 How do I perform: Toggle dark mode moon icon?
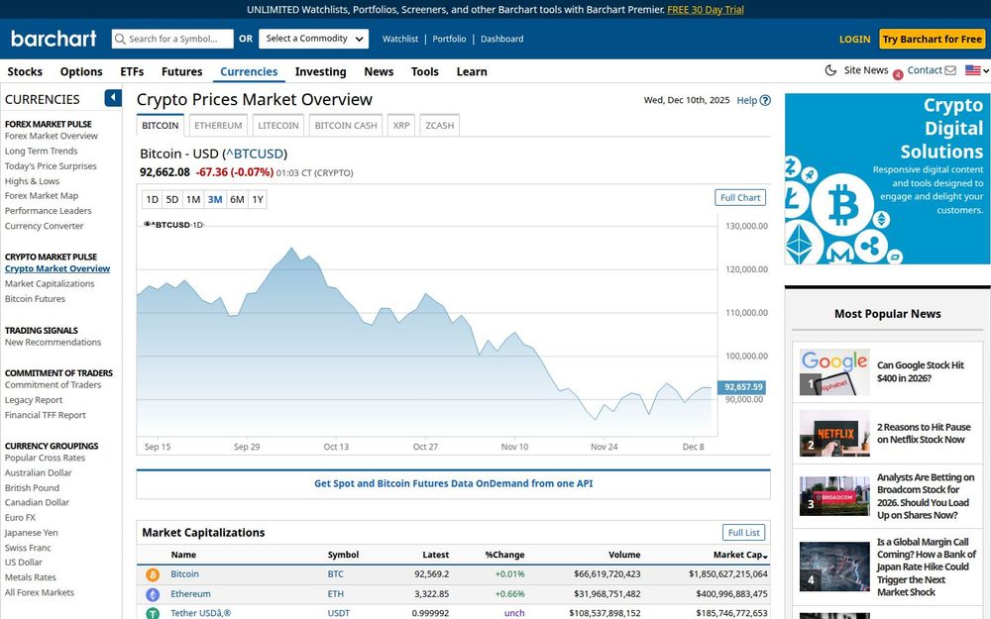click(x=830, y=70)
